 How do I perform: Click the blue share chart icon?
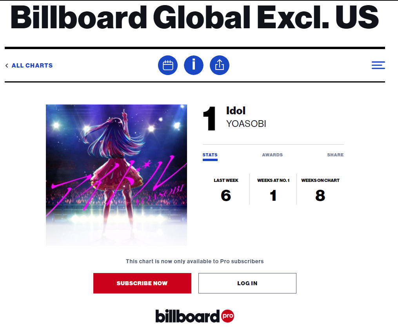click(220, 65)
